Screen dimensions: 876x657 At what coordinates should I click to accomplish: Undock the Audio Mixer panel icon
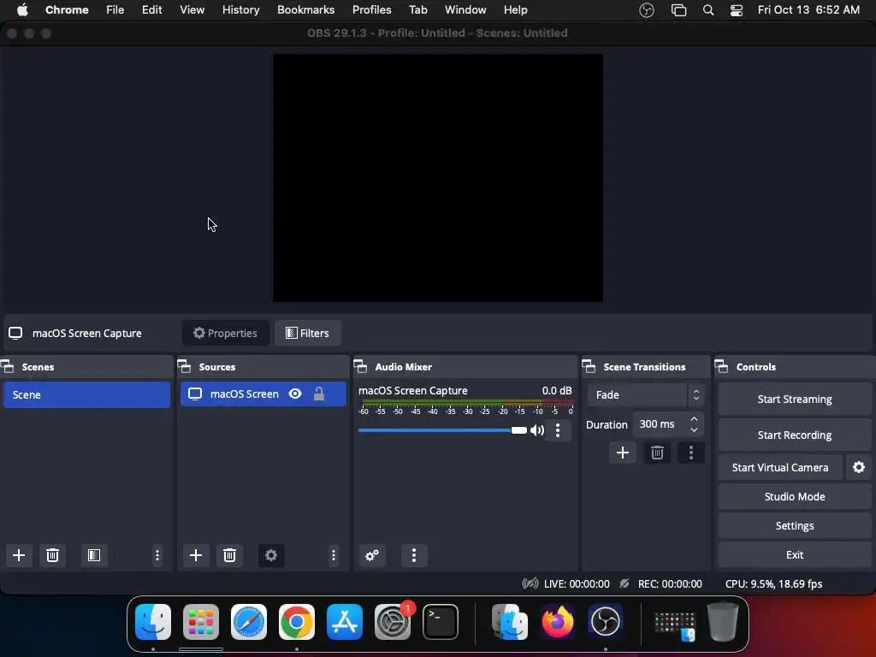(x=360, y=366)
